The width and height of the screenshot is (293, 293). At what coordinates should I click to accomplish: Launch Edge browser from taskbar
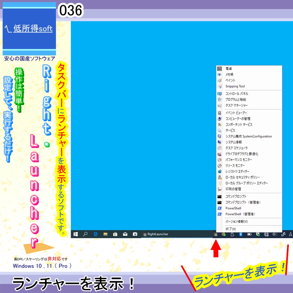coord(96,234)
